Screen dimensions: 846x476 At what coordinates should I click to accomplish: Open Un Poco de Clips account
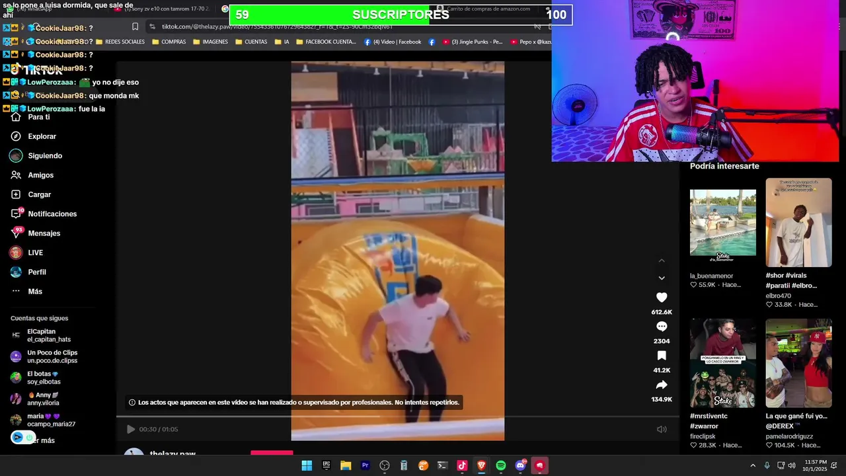44,356
